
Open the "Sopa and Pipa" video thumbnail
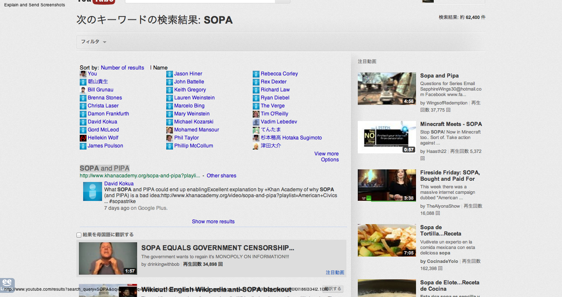click(x=387, y=89)
